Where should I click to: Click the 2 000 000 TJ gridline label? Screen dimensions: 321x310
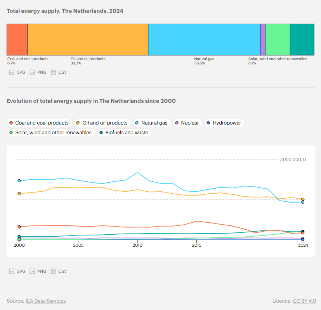(293, 159)
